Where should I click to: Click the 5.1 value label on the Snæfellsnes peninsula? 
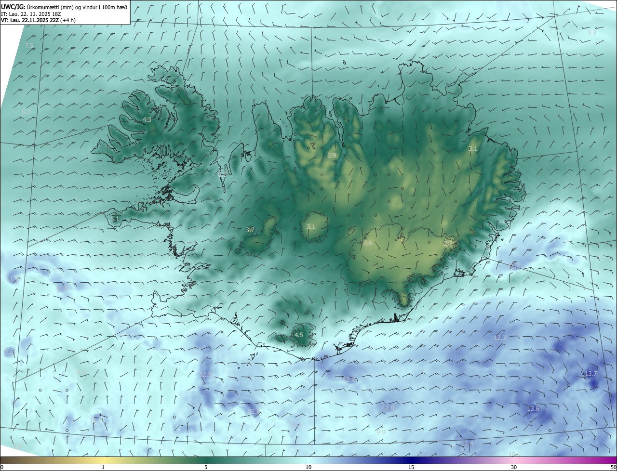[115, 219]
